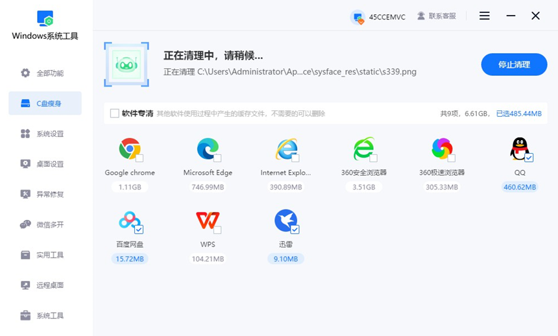This screenshot has height=336, width=558.
Task: Click the 360极速浏览器 app icon
Action: 442,149
